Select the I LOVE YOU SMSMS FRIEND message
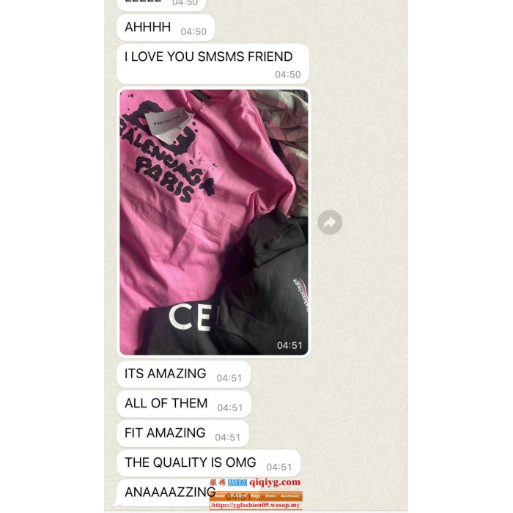The width and height of the screenshot is (513, 513). (x=213, y=64)
